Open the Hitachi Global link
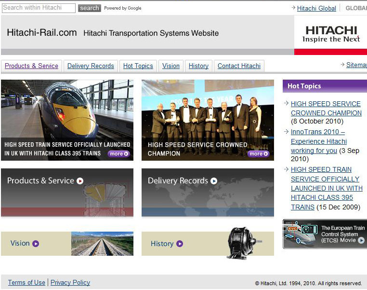 click(316, 8)
